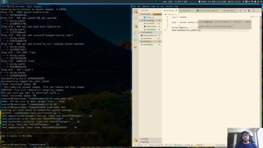Click the 'Ran 5 tests' terminal output line
Viewport: 263px width, 148px height.
point(16,136)
